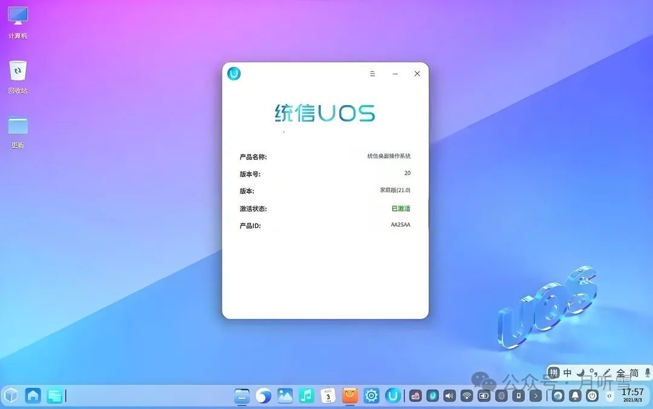The height and width of the screenshot is (409, 653).
Task: Open the orange app store bag icon
Action: (350, 396)
